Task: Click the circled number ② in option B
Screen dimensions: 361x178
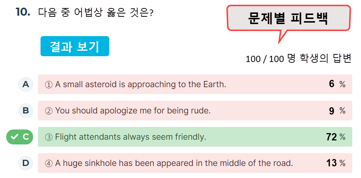Action: (x=48, y=111)
